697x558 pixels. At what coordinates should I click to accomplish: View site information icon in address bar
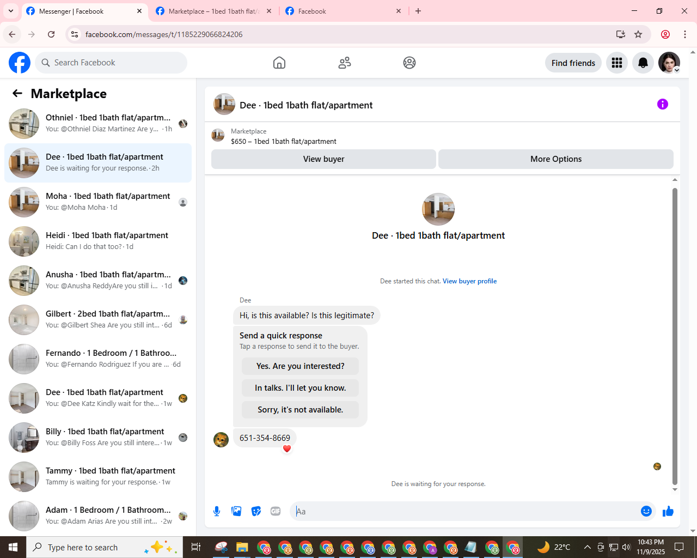tap(75, 34)
